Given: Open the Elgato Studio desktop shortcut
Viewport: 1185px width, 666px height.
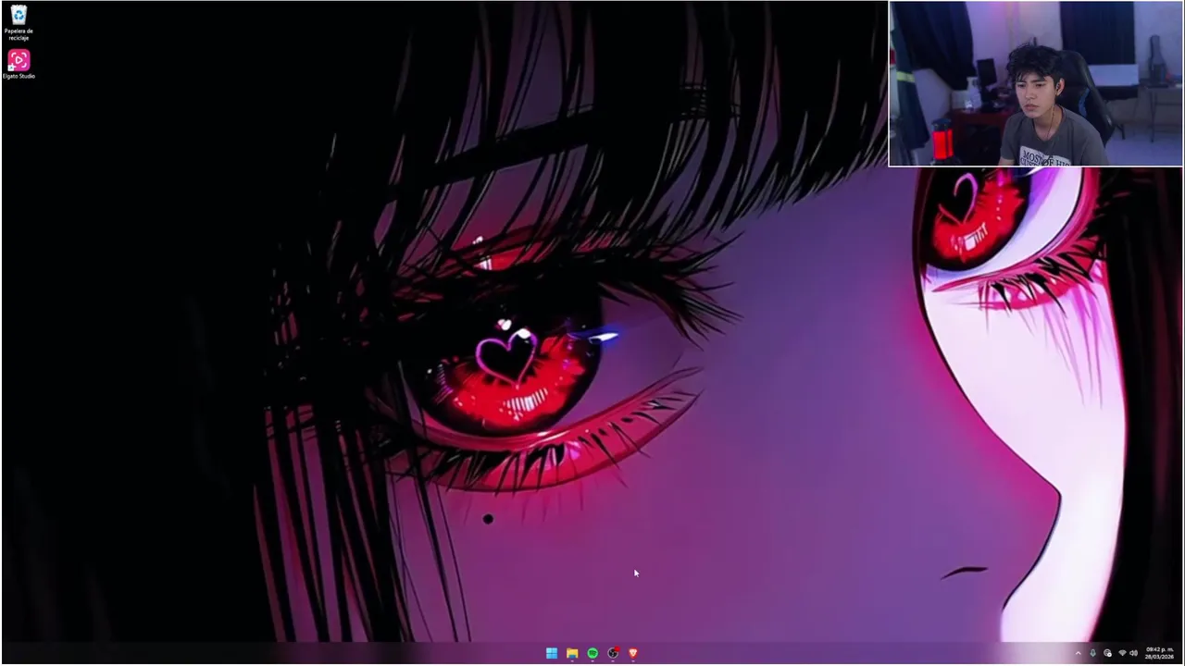Looking at the screenshot, I should pyautogui.click(x=19, y=65).
